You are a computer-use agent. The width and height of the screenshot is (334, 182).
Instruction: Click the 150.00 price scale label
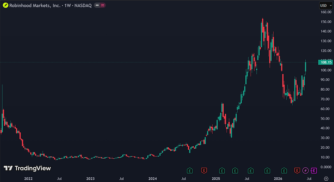coord(326,22)
